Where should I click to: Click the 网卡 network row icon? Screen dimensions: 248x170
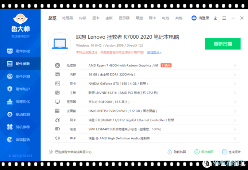[x=57, y=120]
